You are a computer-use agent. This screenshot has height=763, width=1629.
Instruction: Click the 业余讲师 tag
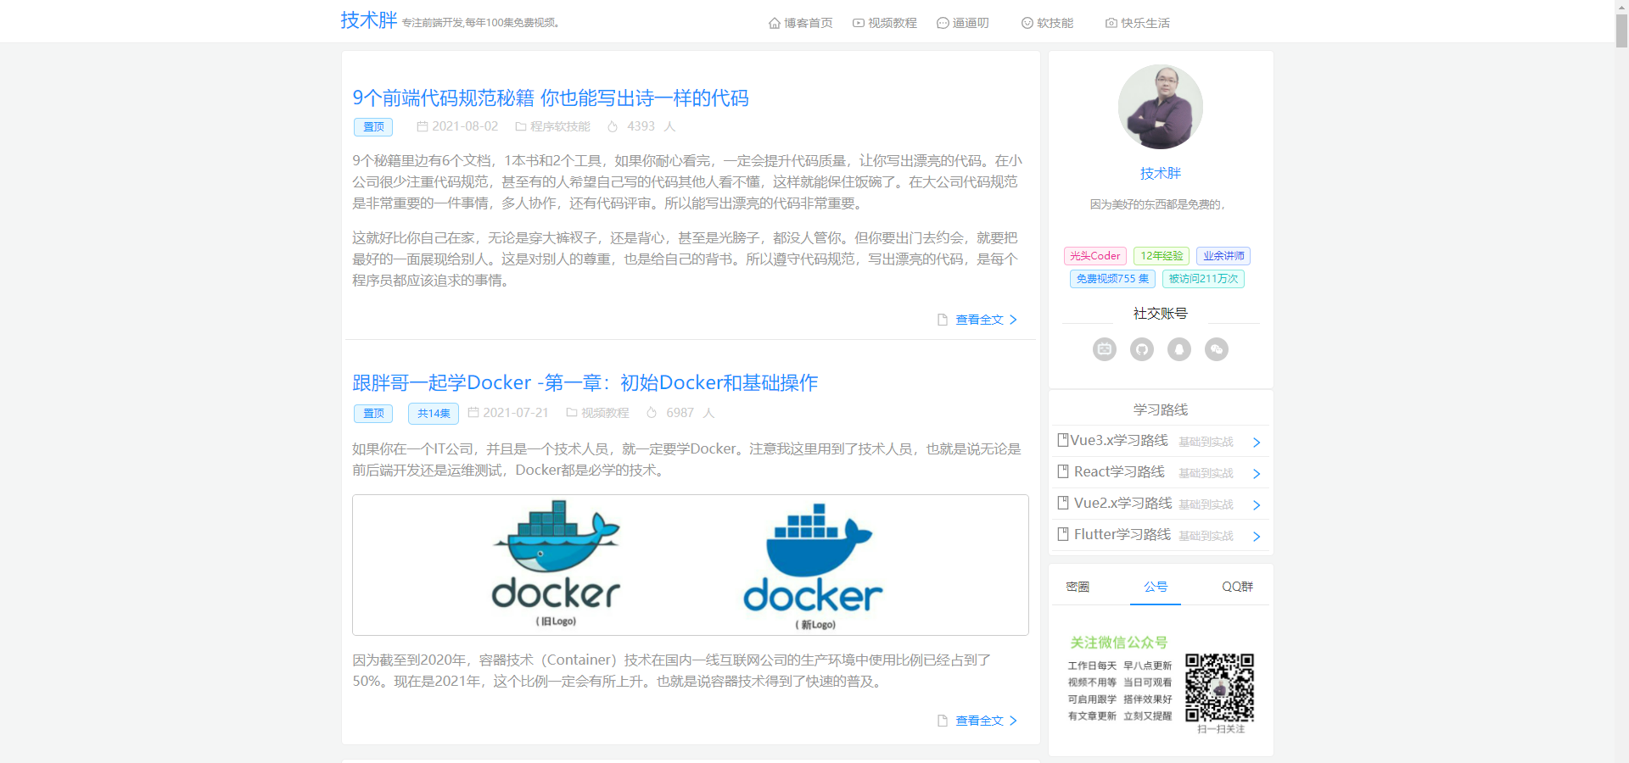click(x=1223, y=256)
